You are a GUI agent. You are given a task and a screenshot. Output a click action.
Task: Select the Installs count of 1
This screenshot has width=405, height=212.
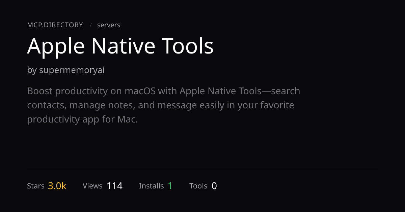point(170,186)
